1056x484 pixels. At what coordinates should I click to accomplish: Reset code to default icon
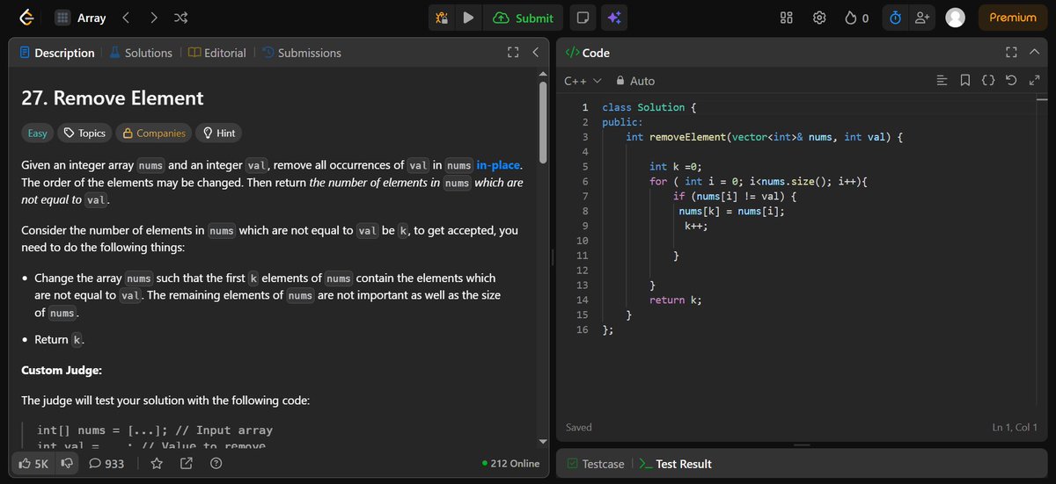1011,81
